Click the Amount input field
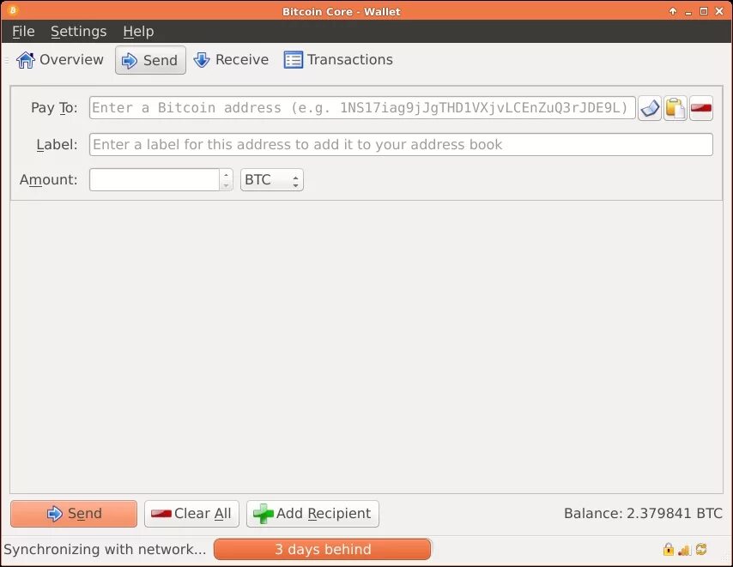The width and height of the screenshot is (733, 567). pyautogui.click(x=154, y=180)
